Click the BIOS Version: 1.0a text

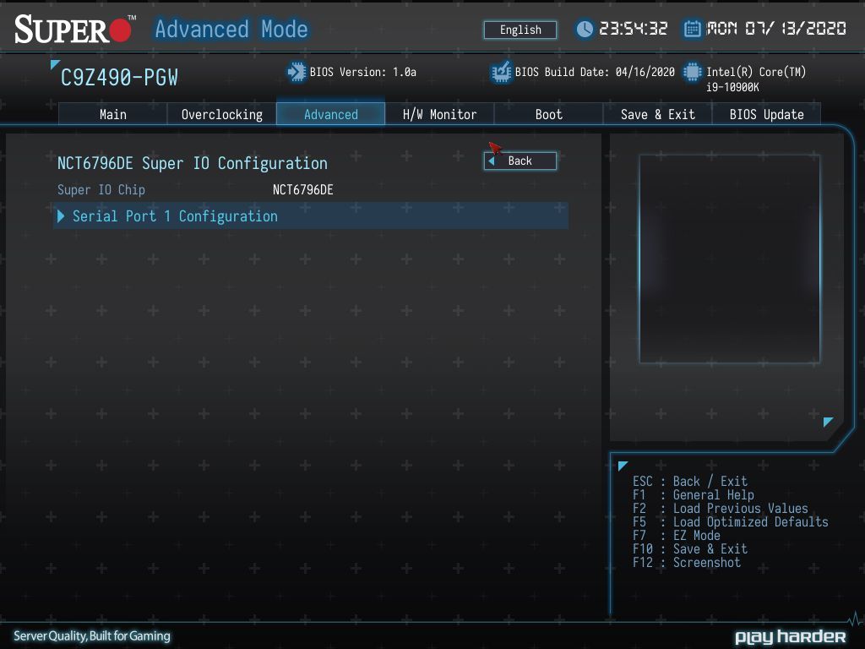363,73
